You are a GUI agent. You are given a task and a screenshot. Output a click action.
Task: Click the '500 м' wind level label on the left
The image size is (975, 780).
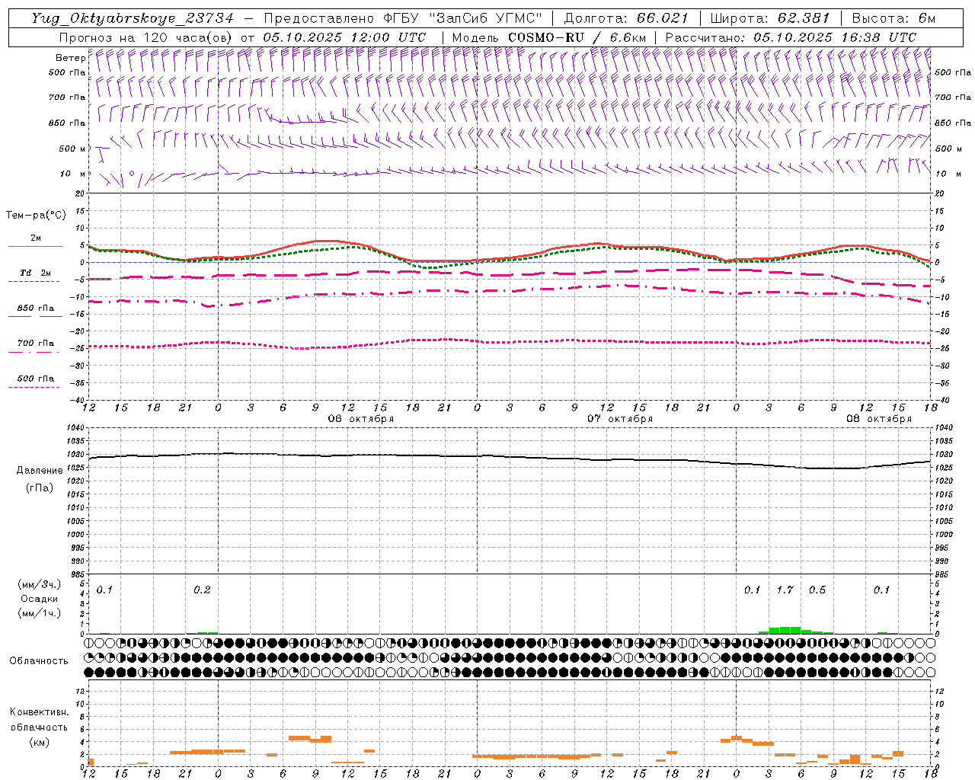tap(72, 149)
